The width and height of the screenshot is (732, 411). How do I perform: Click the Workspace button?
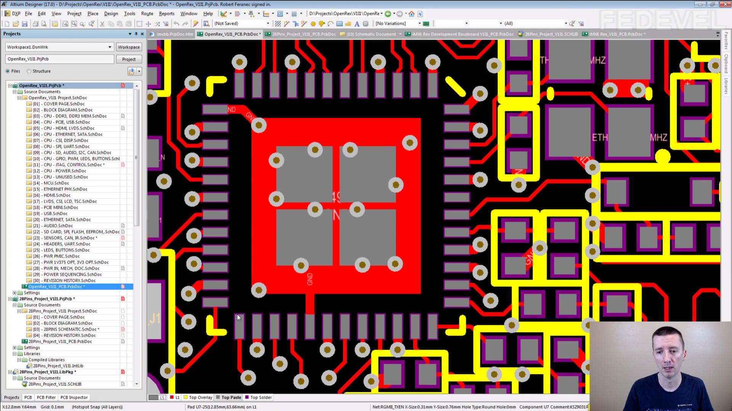click(x=129, y=47)
